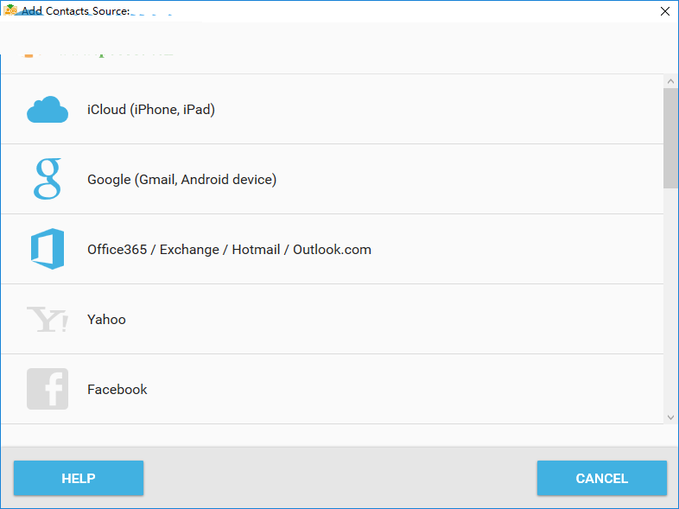Viewport: 679px width, 509px height.
Task: Choose Google (Gmail, Android device) entry
Action: (x=181, y=180)
